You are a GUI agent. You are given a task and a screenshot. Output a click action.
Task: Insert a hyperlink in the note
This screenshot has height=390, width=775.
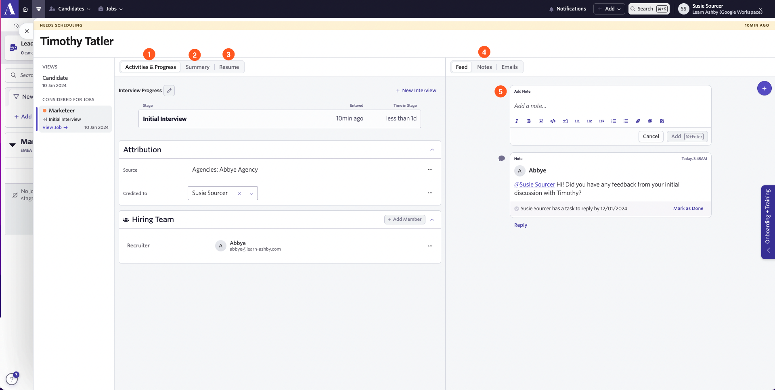(x=638, y=121)
